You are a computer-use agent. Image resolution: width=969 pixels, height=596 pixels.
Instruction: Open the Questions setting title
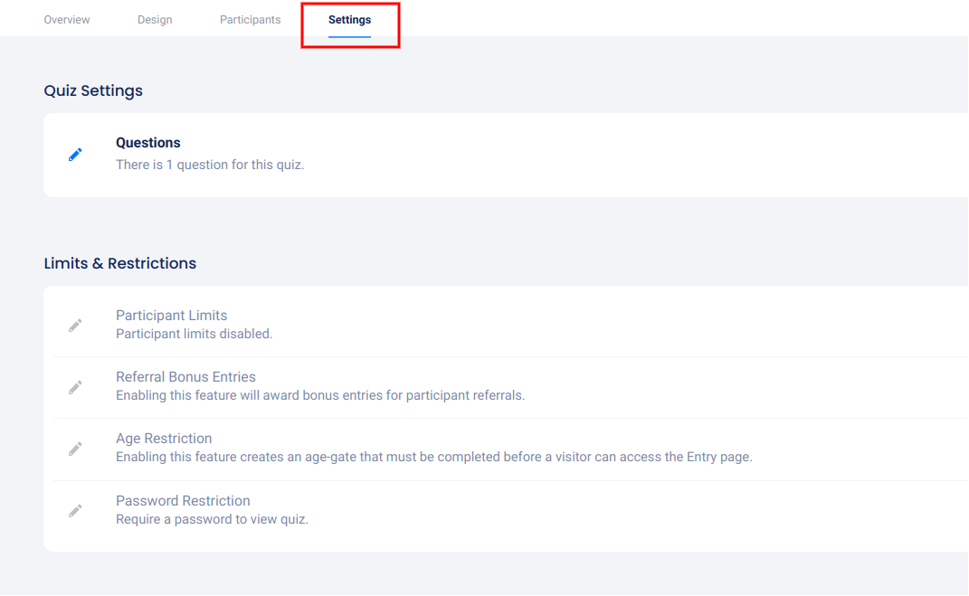coord(148,143)
